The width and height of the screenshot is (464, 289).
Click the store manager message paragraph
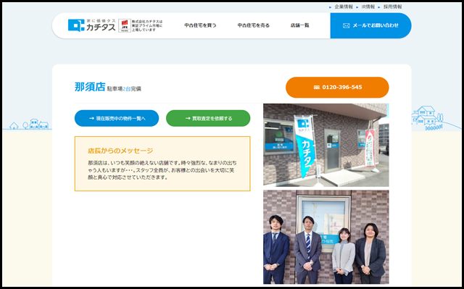coord(162,170)
